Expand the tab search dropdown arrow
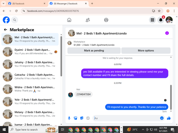This screenshot has width=178, height=133. pos(4,4)
